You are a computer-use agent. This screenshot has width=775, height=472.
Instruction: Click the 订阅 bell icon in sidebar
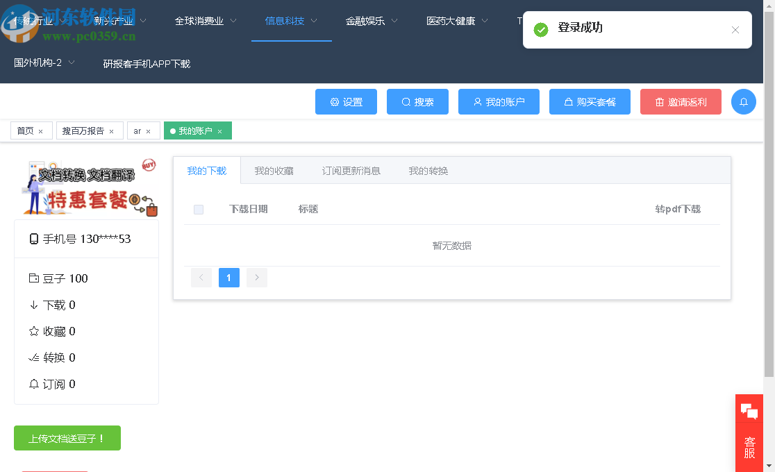[35, 384]
